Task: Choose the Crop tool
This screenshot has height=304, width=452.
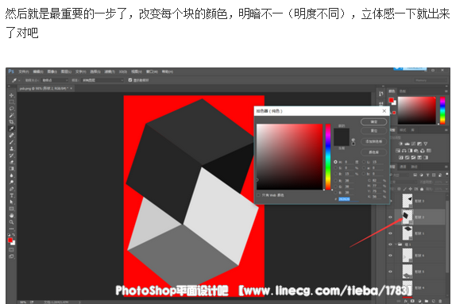Action: 12,121
